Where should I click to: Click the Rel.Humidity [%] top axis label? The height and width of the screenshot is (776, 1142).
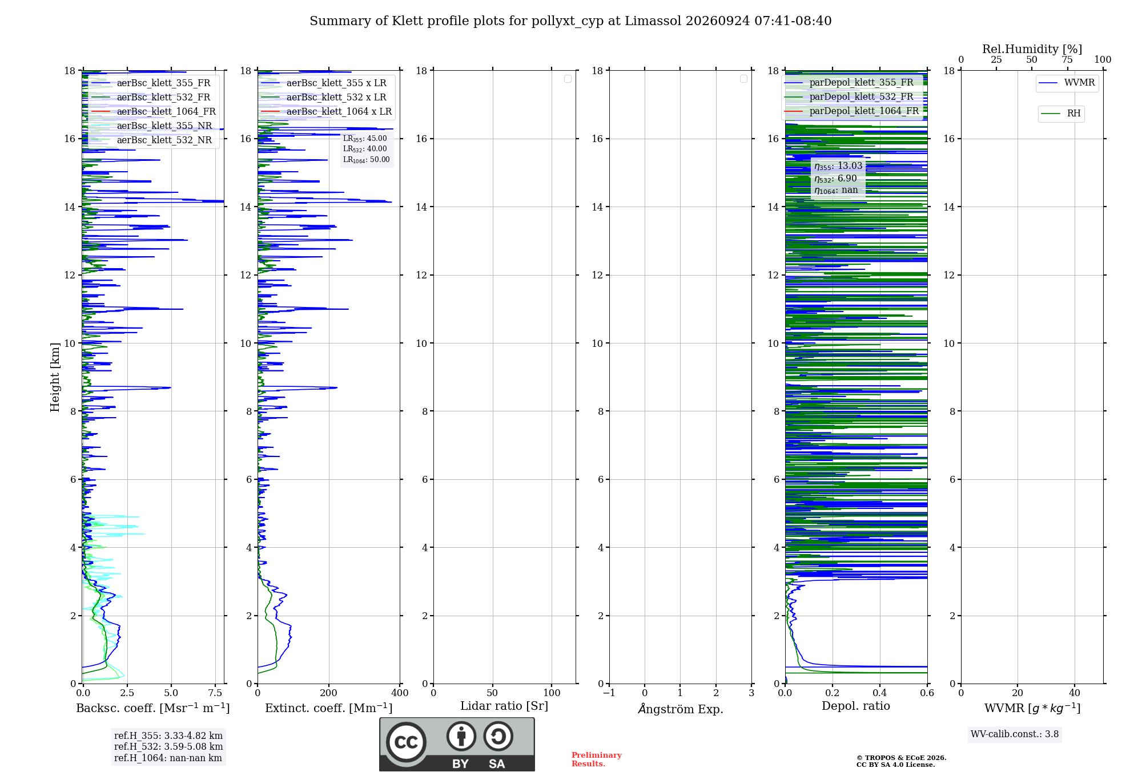click(1032, 49)
